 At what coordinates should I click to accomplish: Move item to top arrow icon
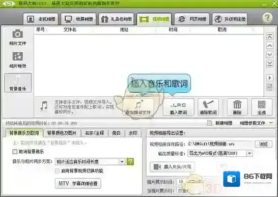click(270, 37)
